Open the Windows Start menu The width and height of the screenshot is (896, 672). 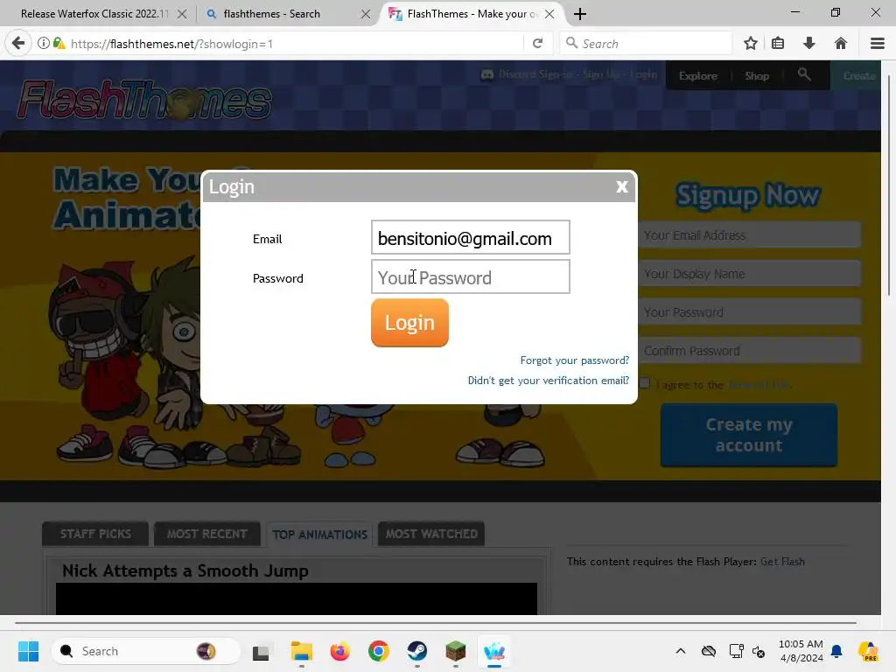click(28, 651)
